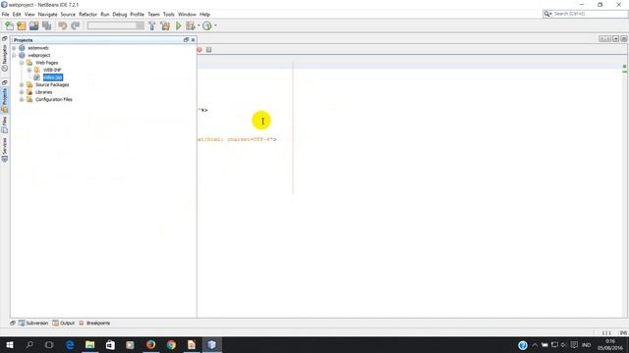The width and height of the screenshot is (629, 353).
Task: Expand the Configuration Files node
Action: point(22,99)
